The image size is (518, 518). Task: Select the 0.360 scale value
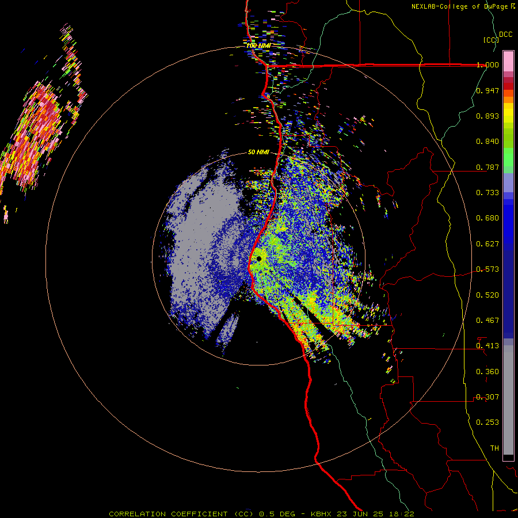point(487,372)
